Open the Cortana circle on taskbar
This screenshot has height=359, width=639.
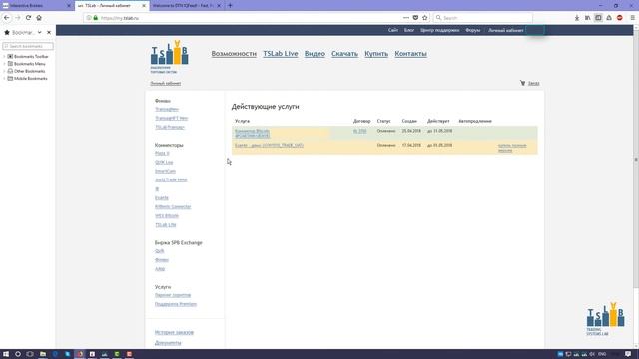click(18, 354)
